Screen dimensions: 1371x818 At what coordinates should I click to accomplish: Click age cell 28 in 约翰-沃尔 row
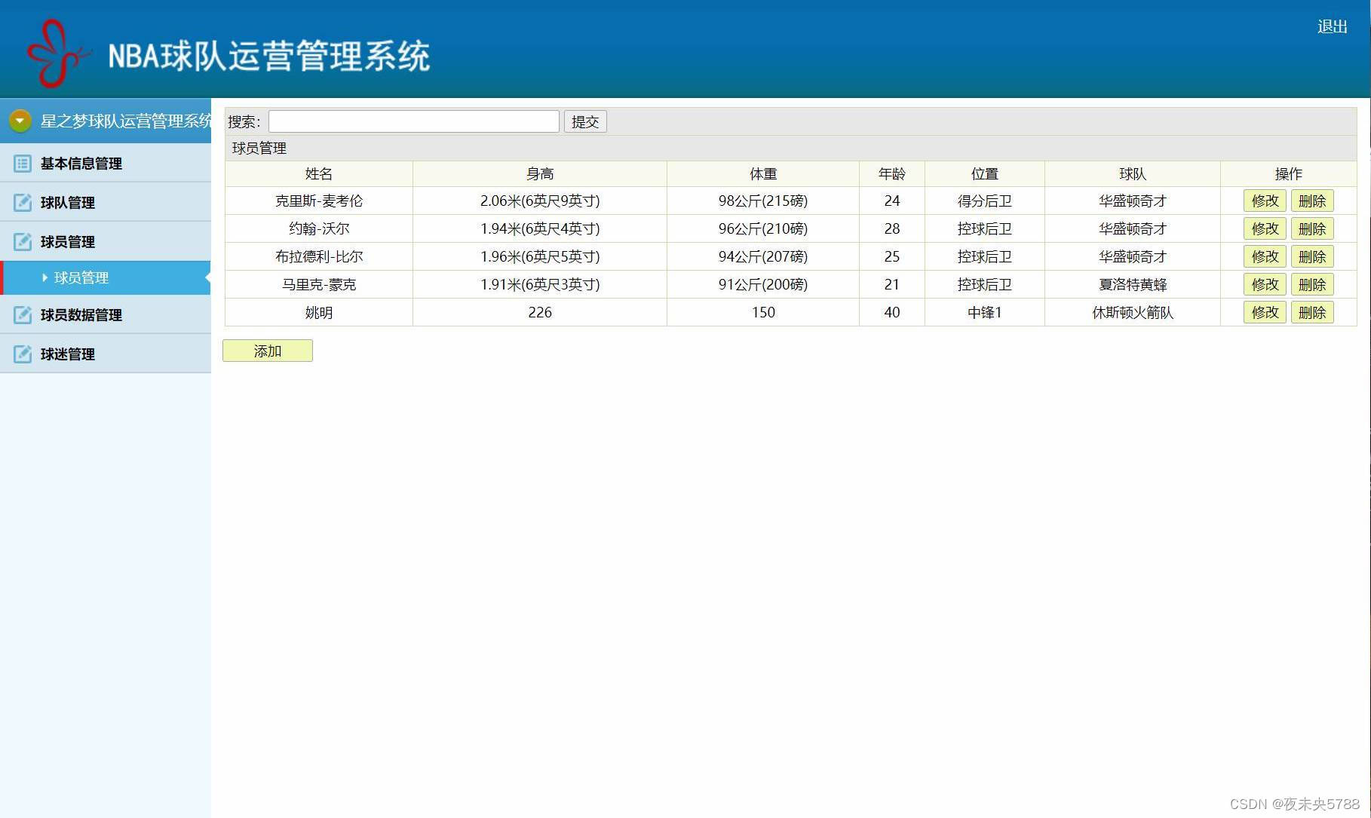(x=892, y=229)
